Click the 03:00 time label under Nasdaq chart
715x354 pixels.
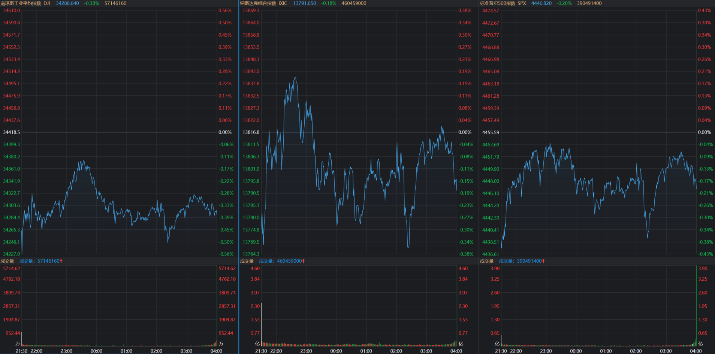click(426, 351)
